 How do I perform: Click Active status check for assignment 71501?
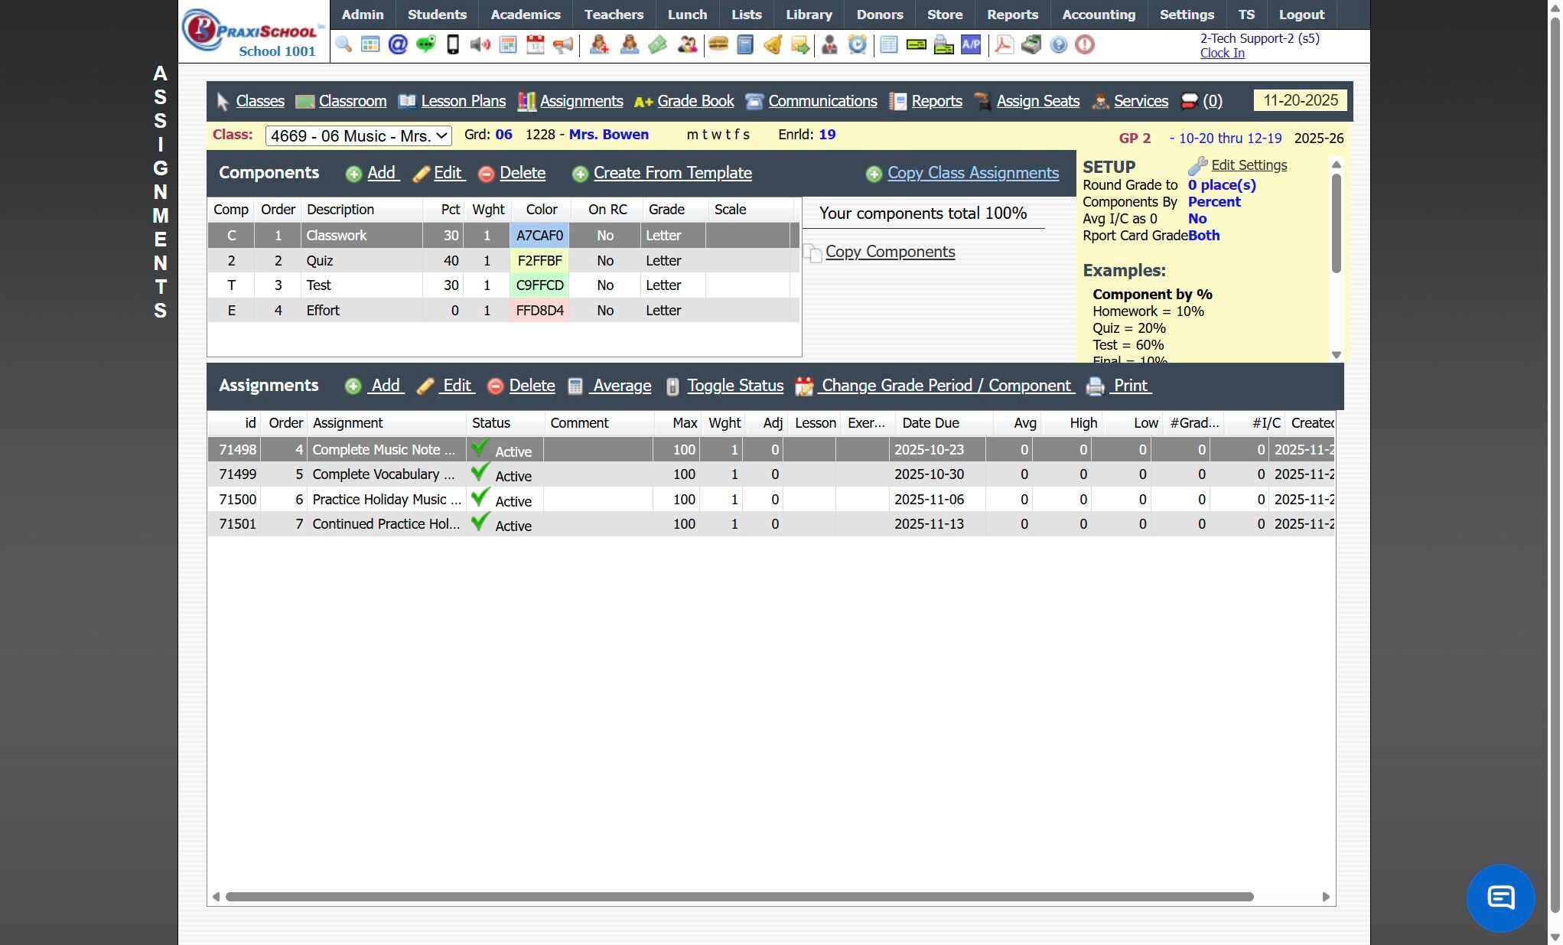tap(481, 523)
